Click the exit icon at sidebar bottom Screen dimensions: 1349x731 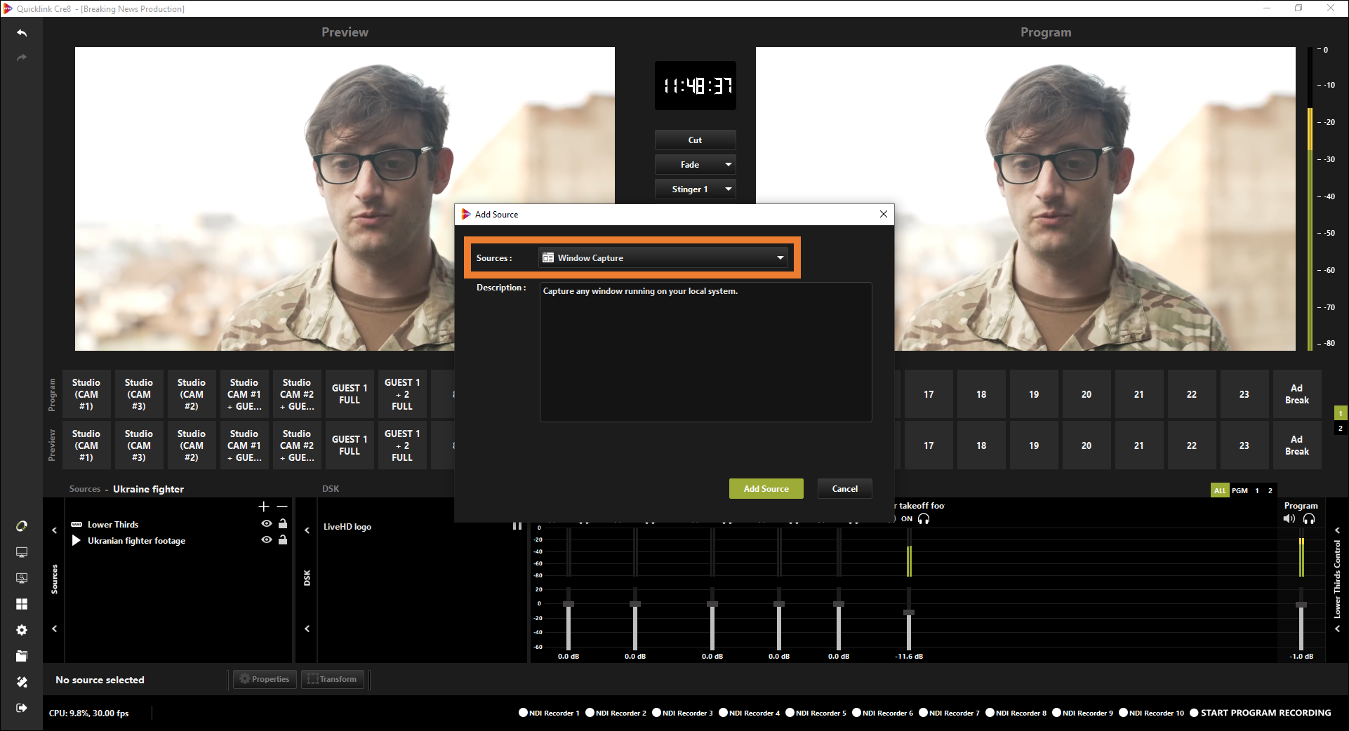pos(22,708)
